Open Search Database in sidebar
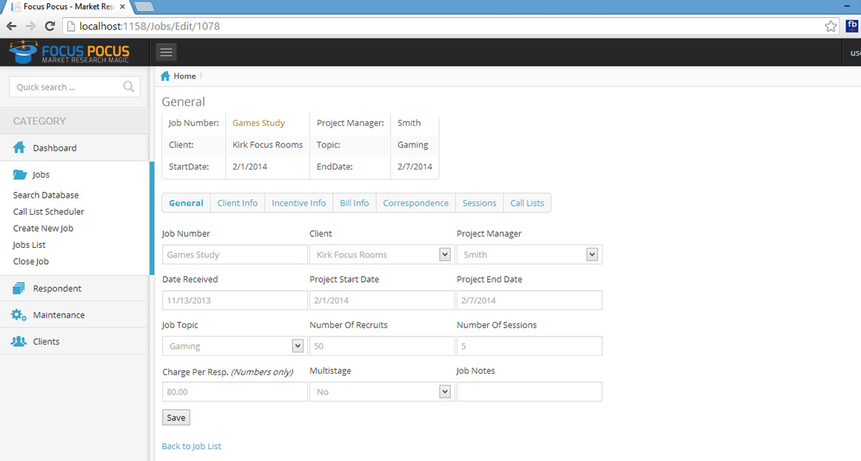861x461 pixels. (x=46, y=195)
